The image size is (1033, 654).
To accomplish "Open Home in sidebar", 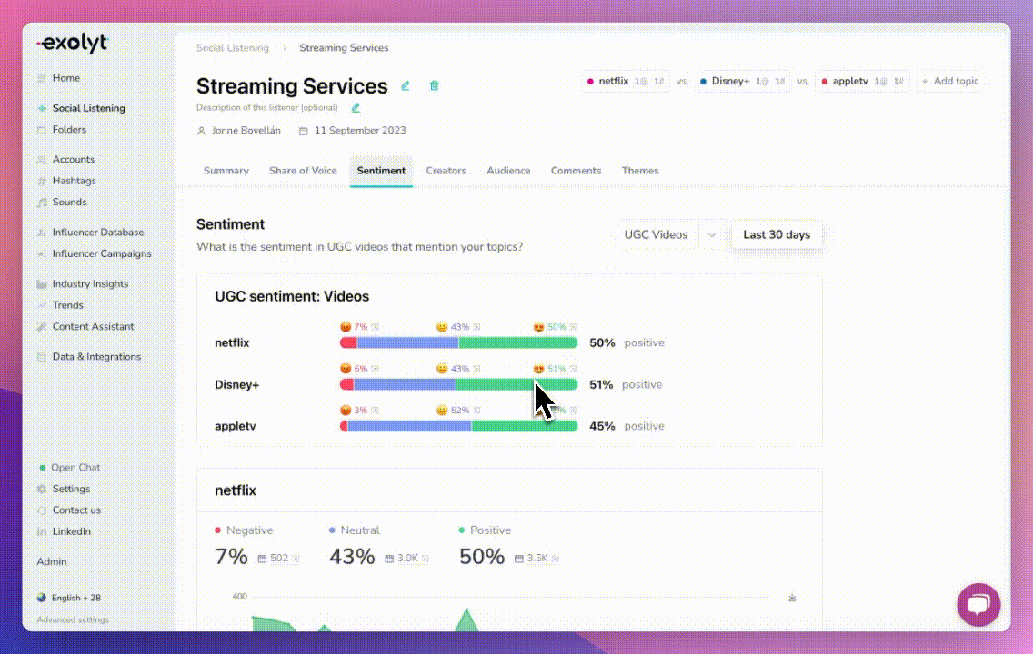I will [x=65, y=77].
